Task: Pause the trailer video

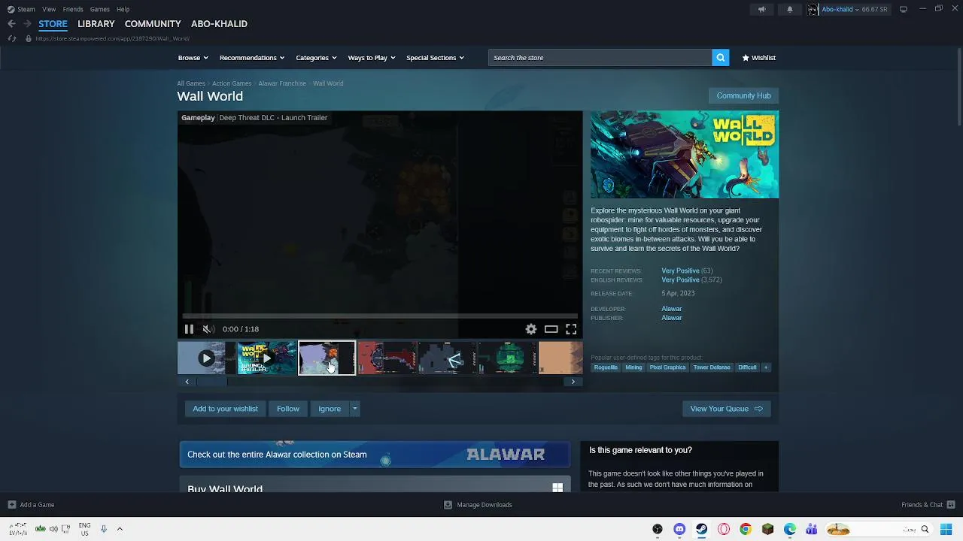Action: (x=189, y=329)
